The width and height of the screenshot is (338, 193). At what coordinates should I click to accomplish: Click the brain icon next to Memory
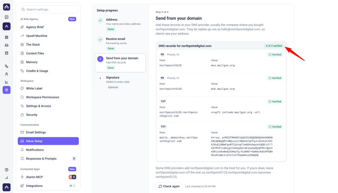click(x=22, y=62)
